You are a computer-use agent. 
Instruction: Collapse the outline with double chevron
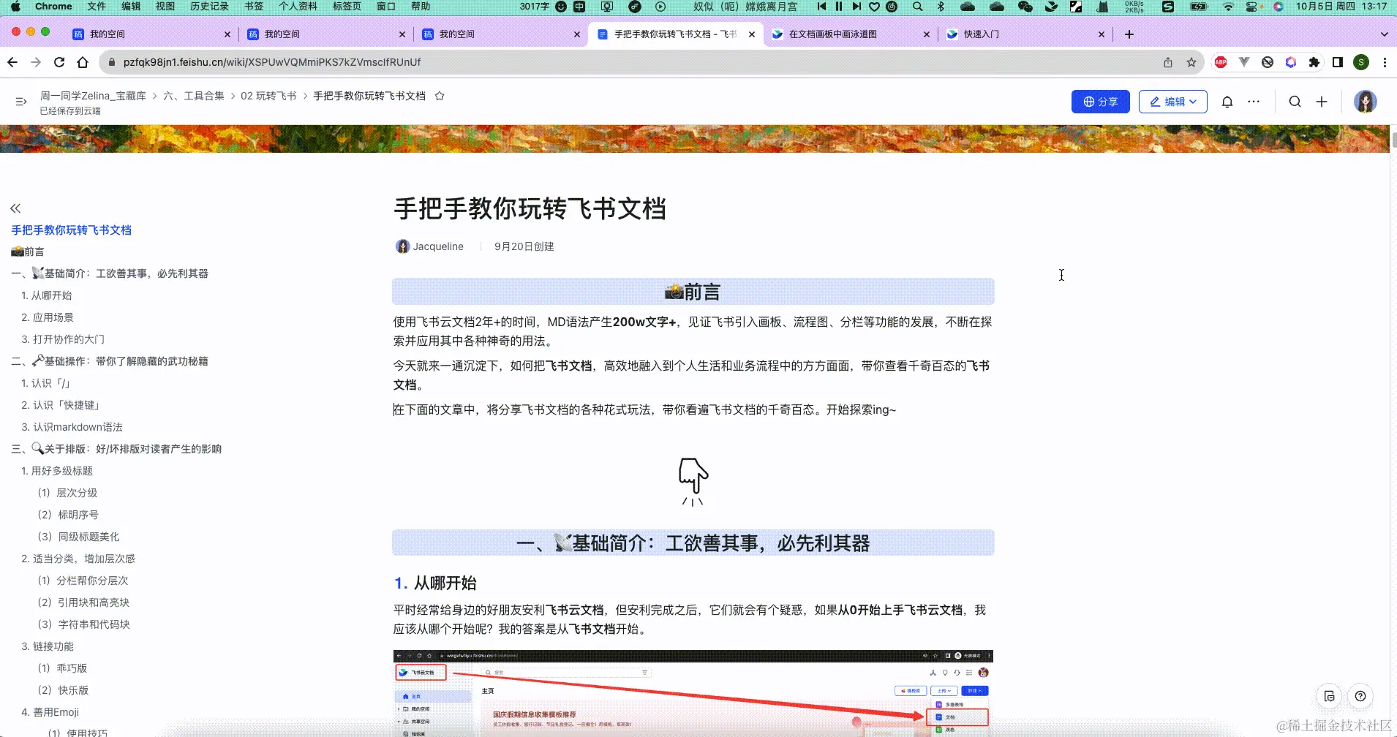point(15,208)
